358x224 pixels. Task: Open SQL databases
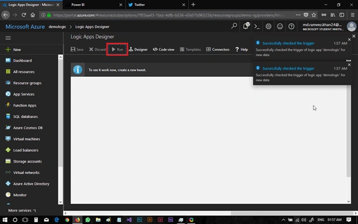pos(21,117)
